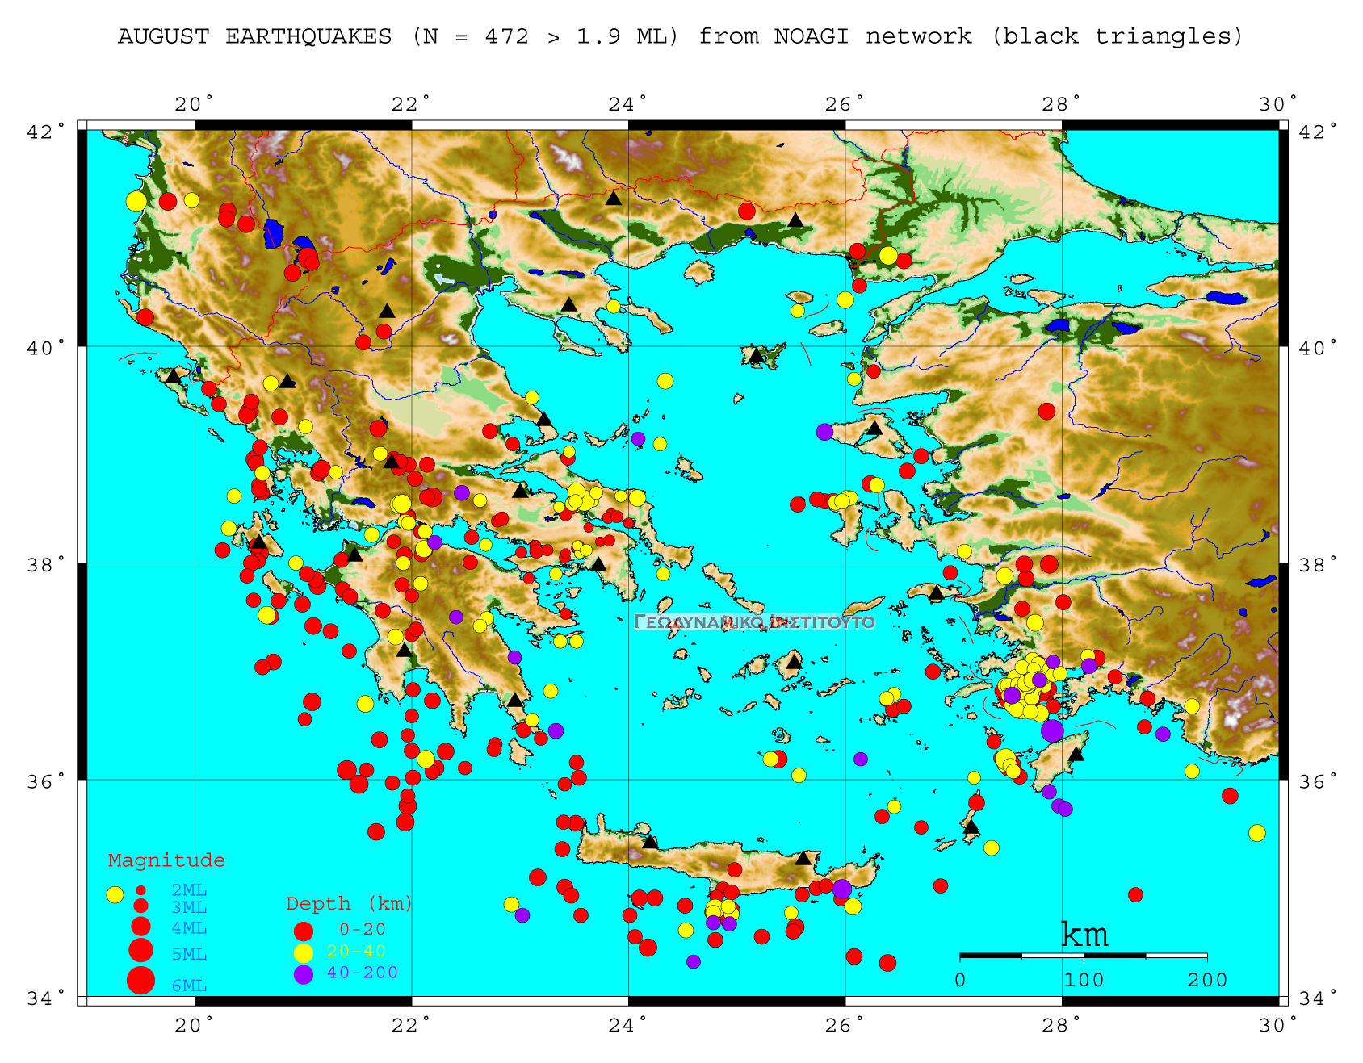The image size is (1363, 1063).
Task: Click the '28°' longitude label on bottom axis
Action: (x=1061, y=1026)
